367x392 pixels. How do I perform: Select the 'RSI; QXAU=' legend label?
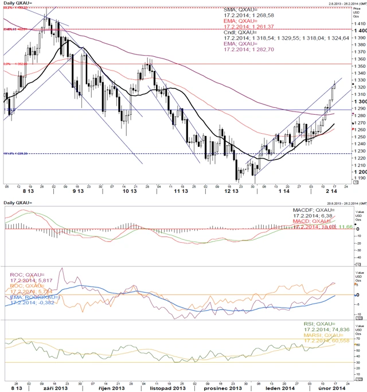click(x=319, y=324)
